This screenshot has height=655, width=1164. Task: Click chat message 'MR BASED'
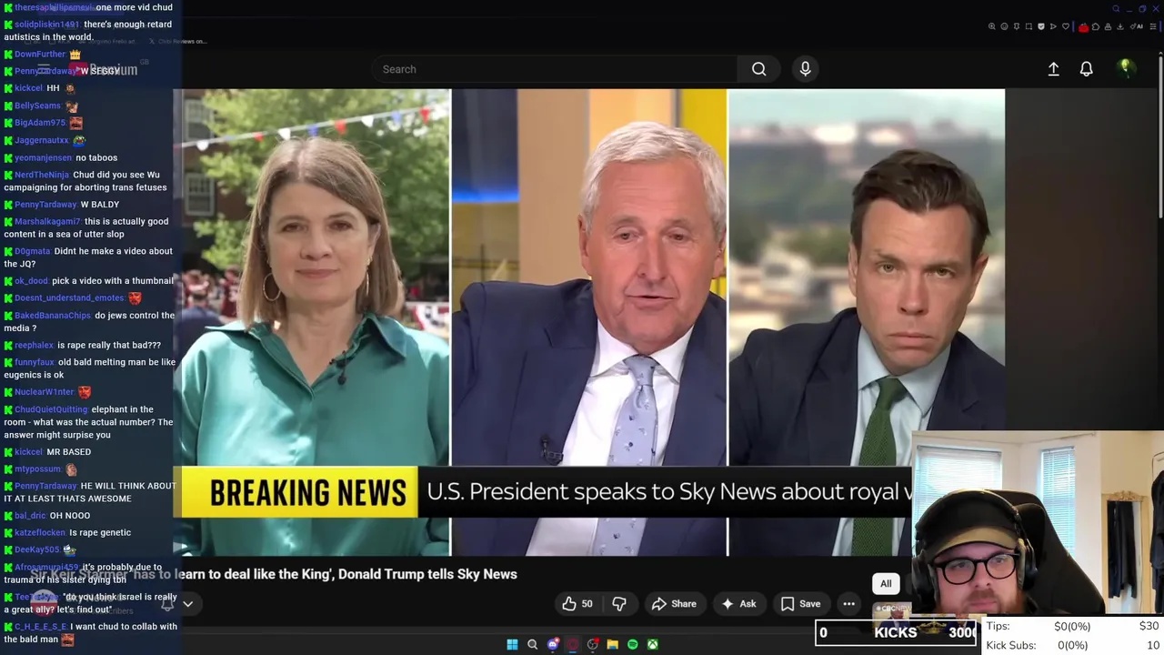[69, 452]
